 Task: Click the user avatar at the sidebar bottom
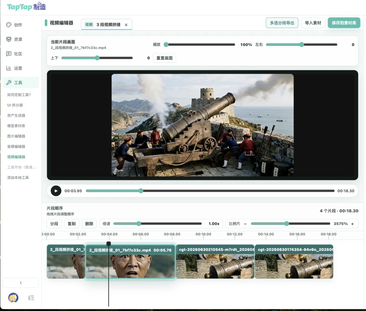point(13,298)
